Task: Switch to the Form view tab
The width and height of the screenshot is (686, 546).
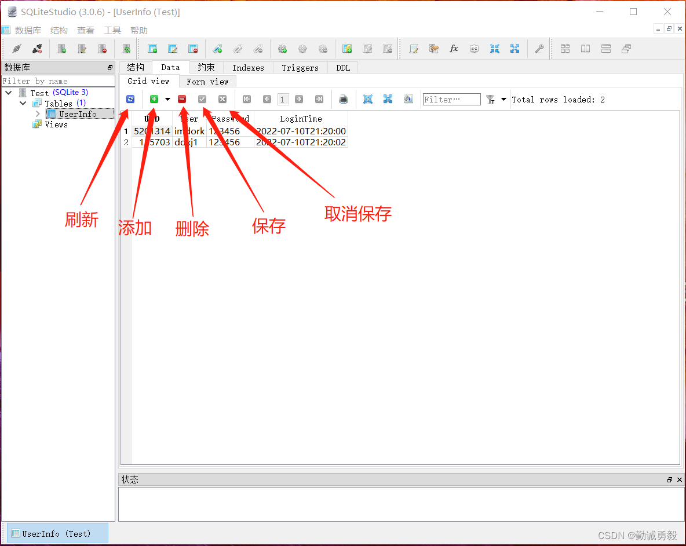Action: 207,82
